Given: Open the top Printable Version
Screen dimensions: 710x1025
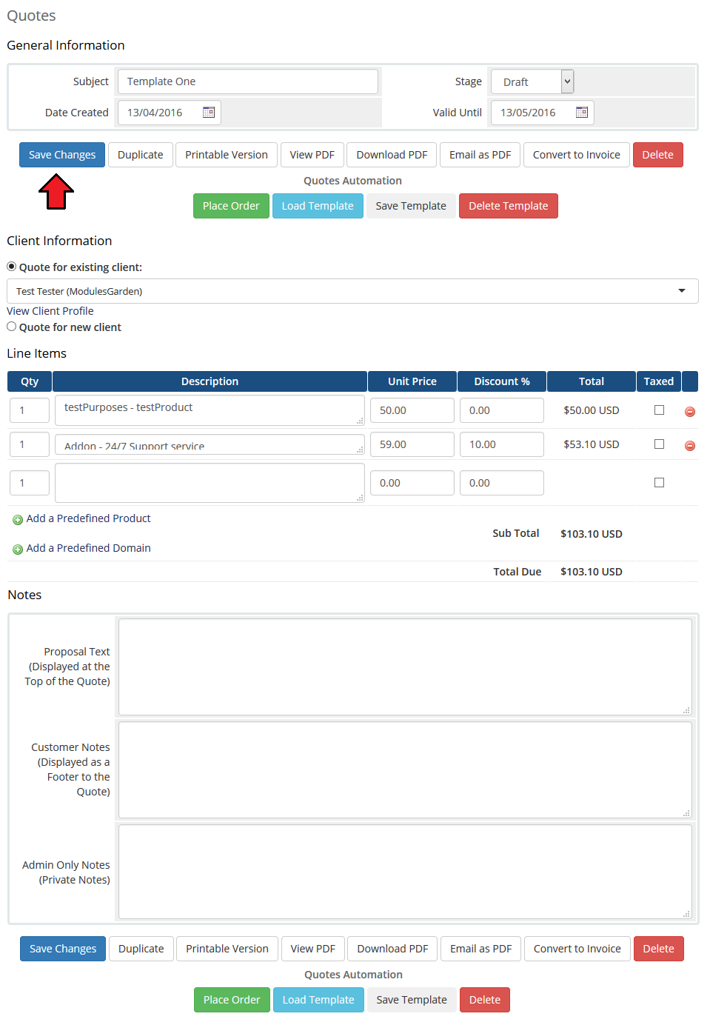Looking at the screenshot, I should tap(227, 155).
